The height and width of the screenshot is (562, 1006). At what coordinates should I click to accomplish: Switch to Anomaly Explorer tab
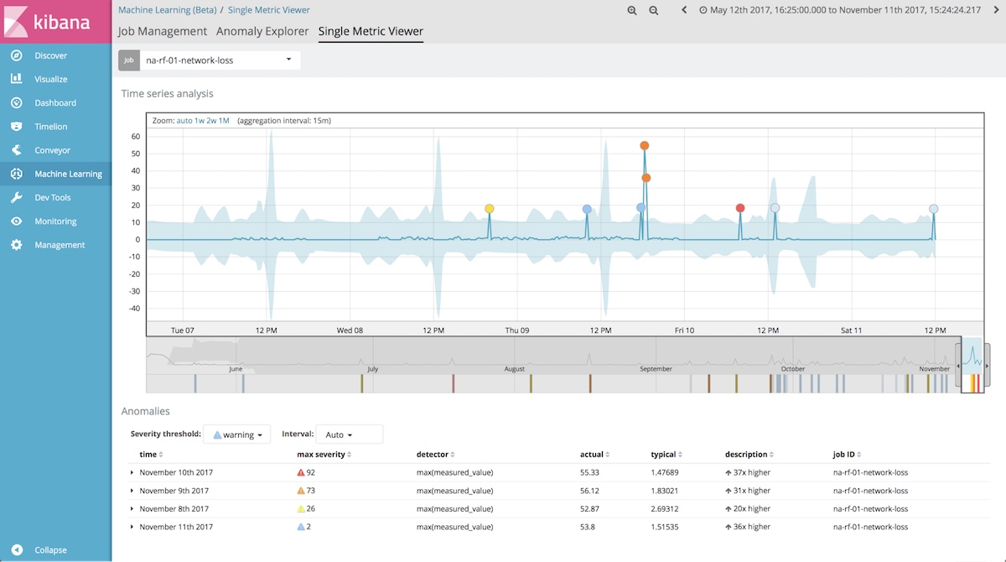[262, 31]
